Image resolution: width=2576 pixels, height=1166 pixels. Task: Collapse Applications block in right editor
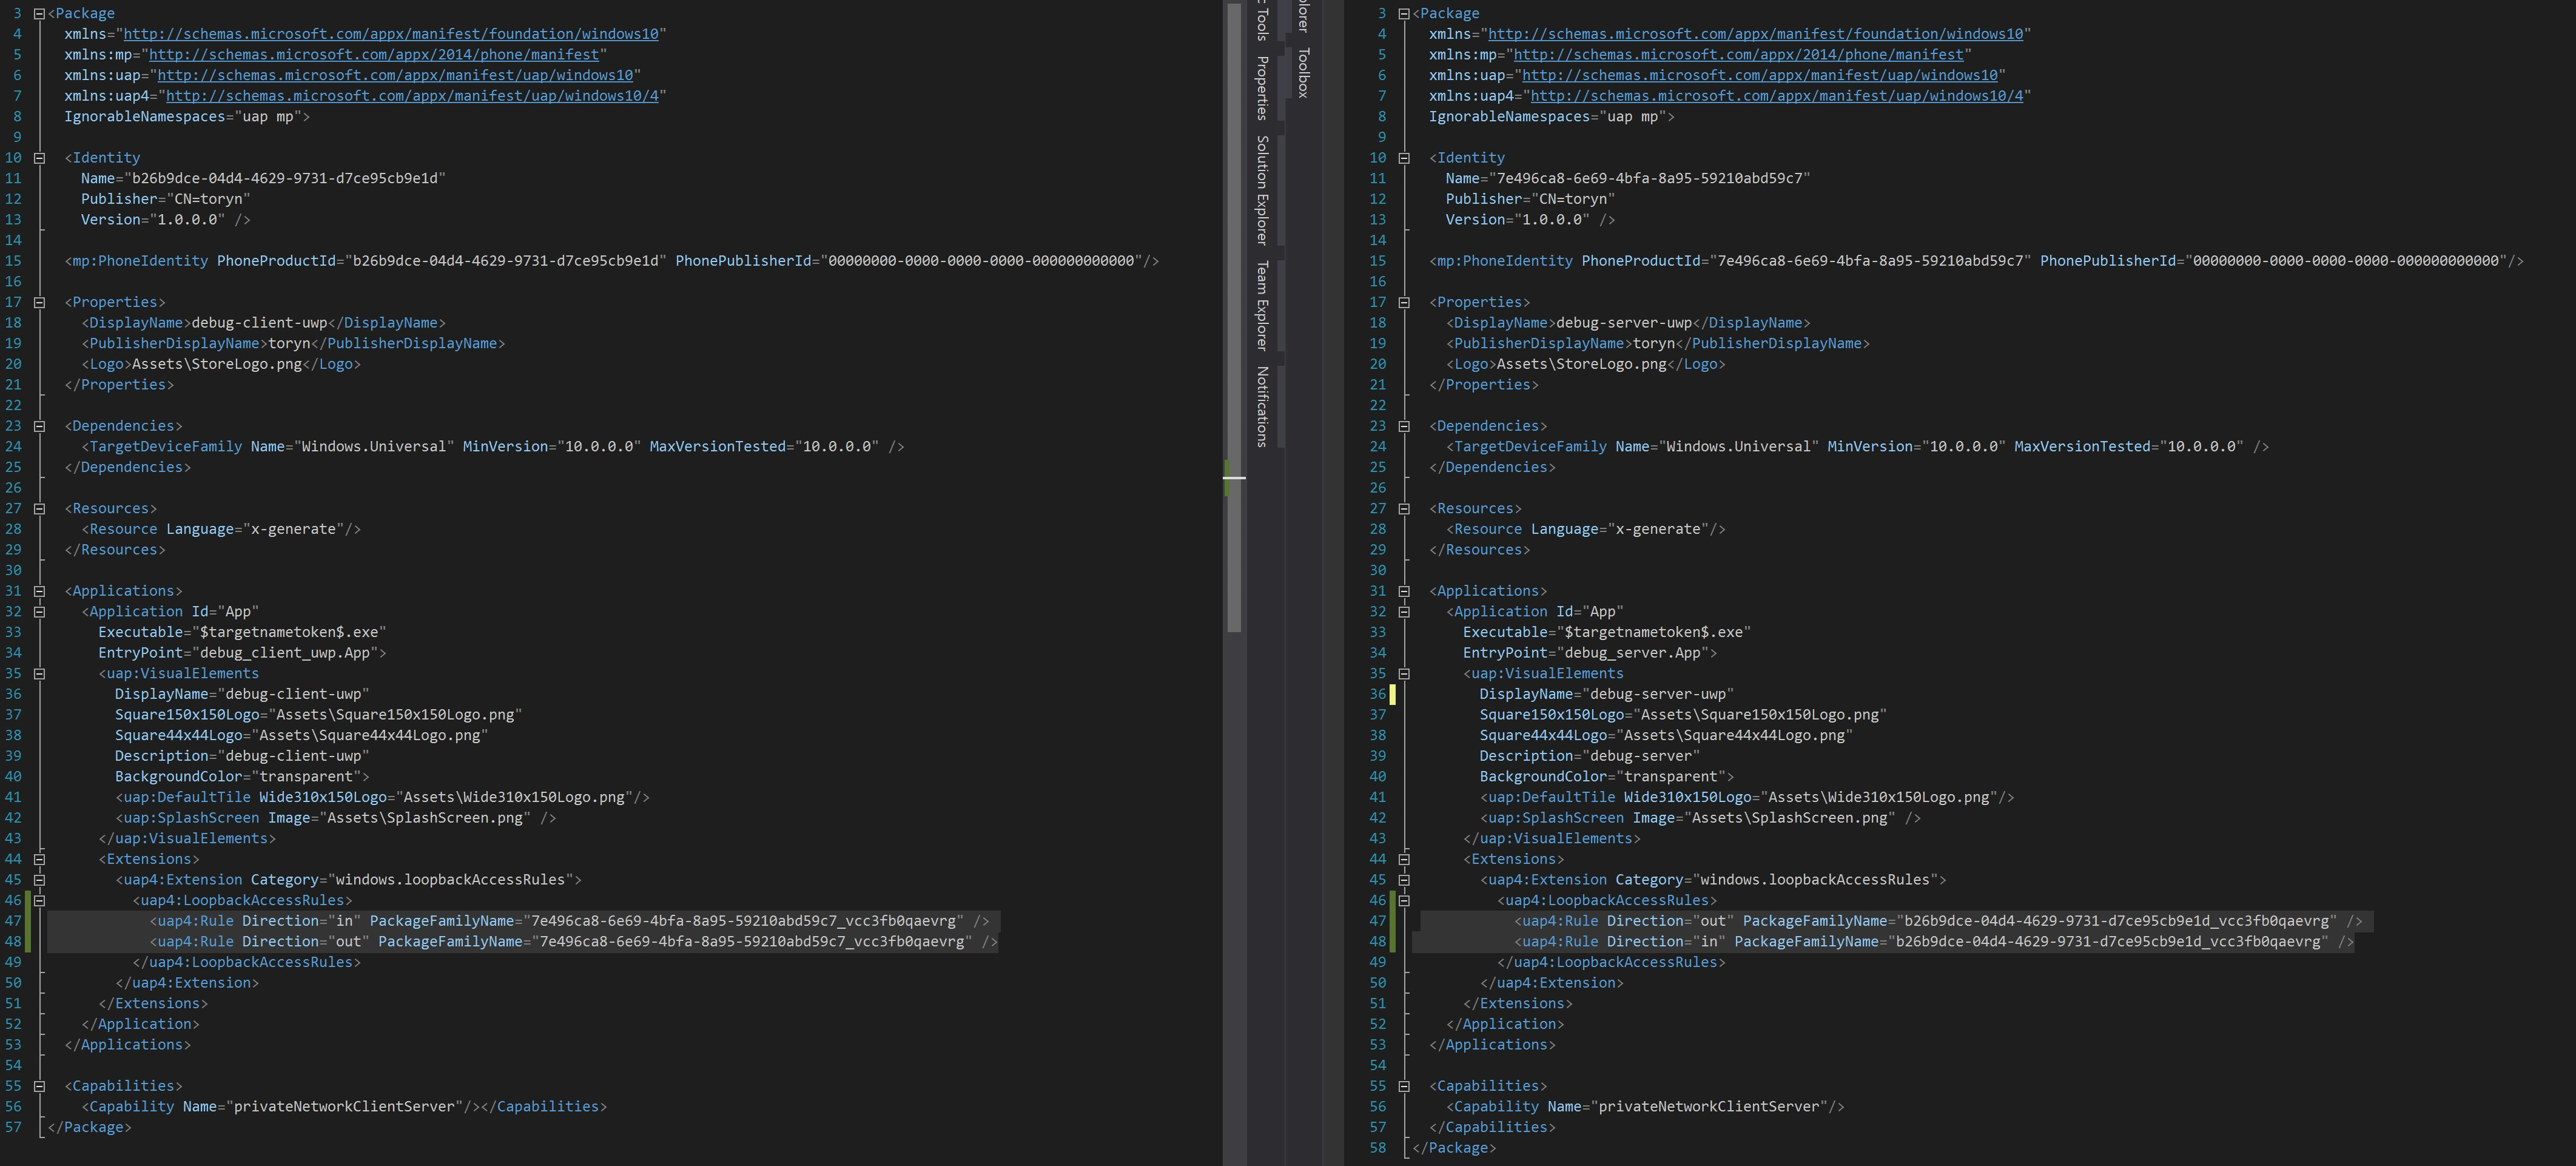coord(1403,591)
